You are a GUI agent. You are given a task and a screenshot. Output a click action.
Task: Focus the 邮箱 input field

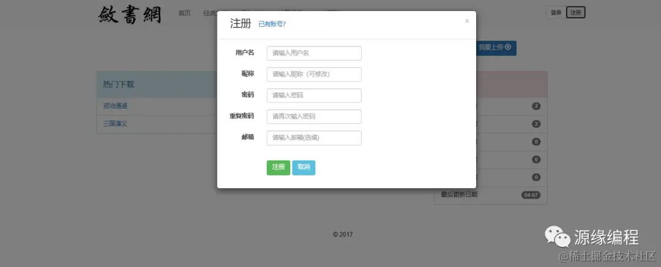314,137
